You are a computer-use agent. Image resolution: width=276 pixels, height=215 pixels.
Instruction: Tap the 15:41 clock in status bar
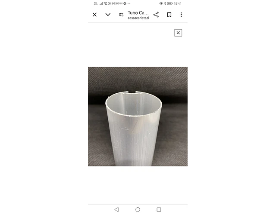click(178, 3)
